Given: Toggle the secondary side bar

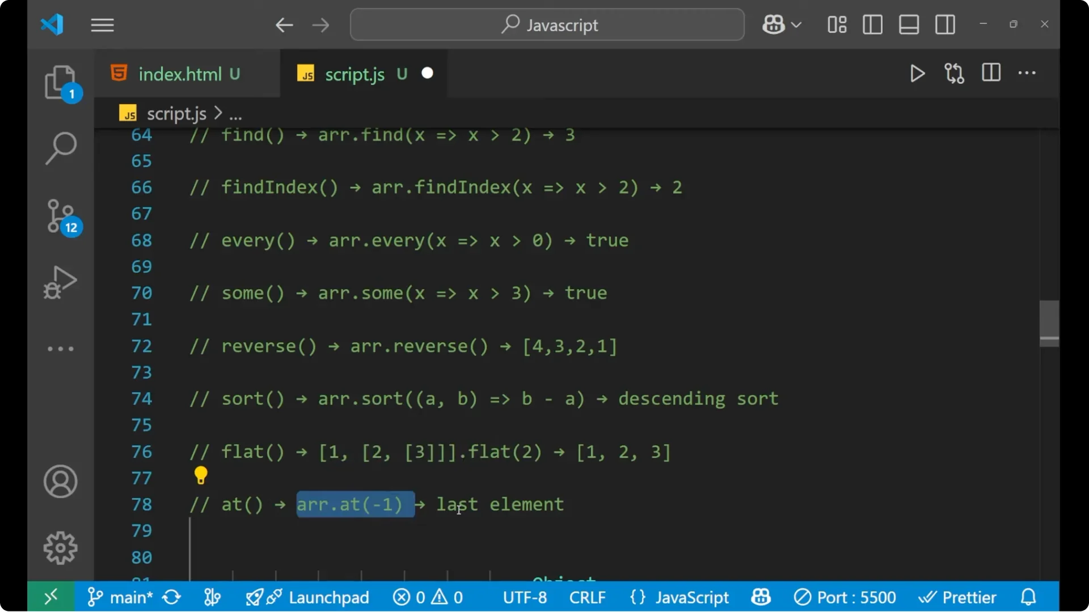Looking at the screenshot, I should point(945,24).
